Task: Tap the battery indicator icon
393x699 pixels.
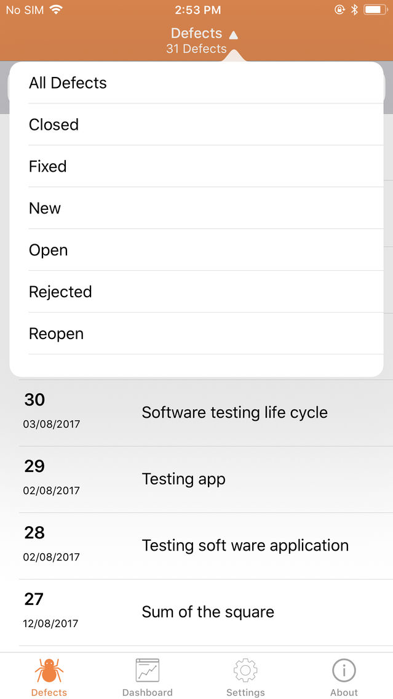Action: click(x=376, y=10)
